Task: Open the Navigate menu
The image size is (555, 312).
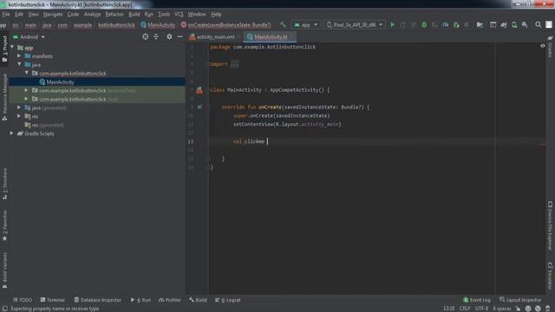Action: [x=53, y=15]
